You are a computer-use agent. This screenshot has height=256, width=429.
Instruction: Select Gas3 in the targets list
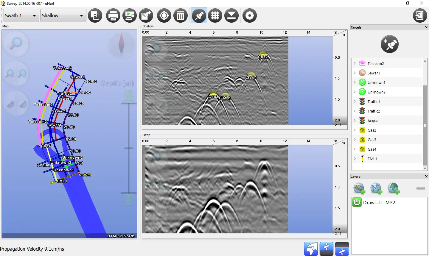point(372,140)
